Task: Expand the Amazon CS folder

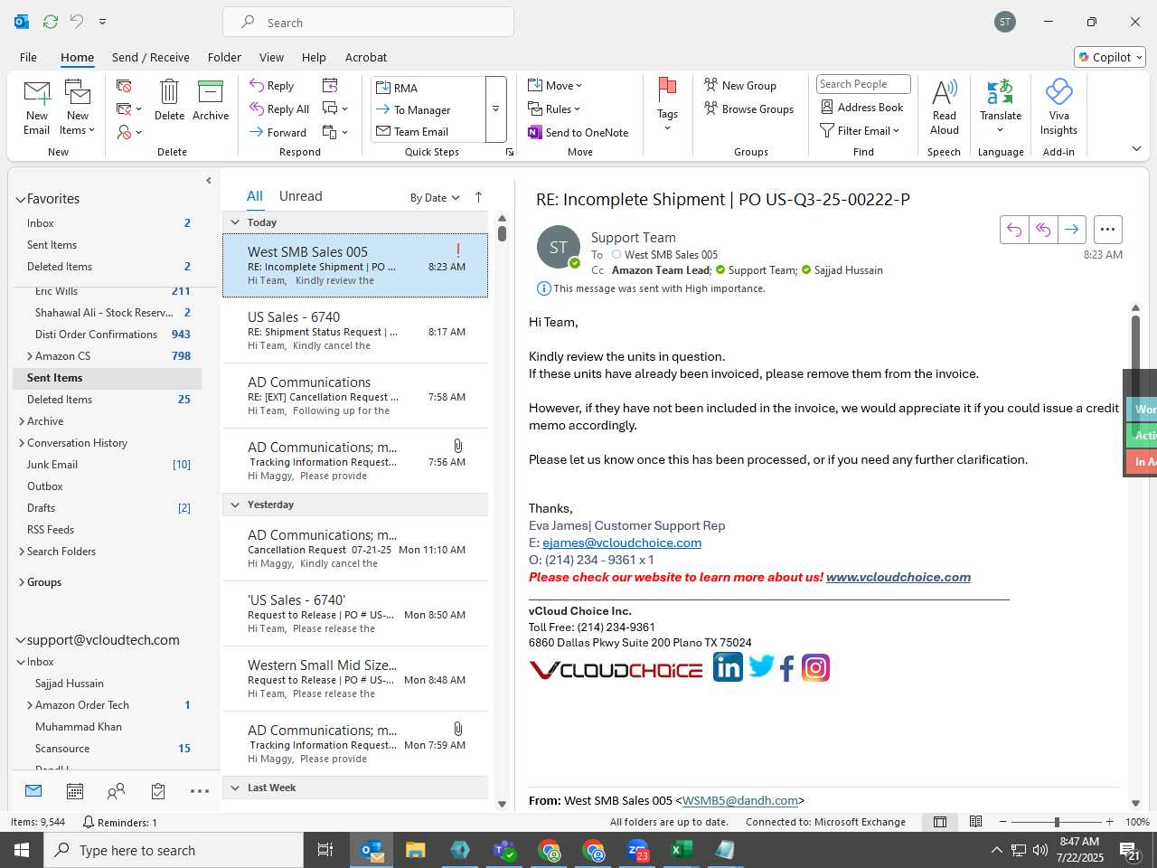Action: (x=30, y=356)
